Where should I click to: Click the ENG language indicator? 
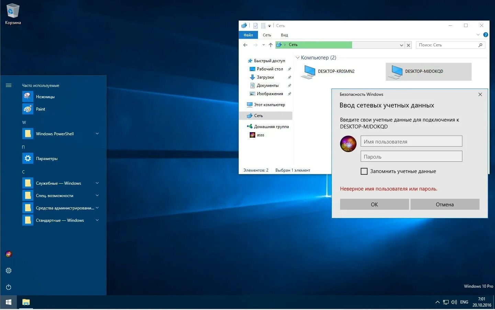464,302
